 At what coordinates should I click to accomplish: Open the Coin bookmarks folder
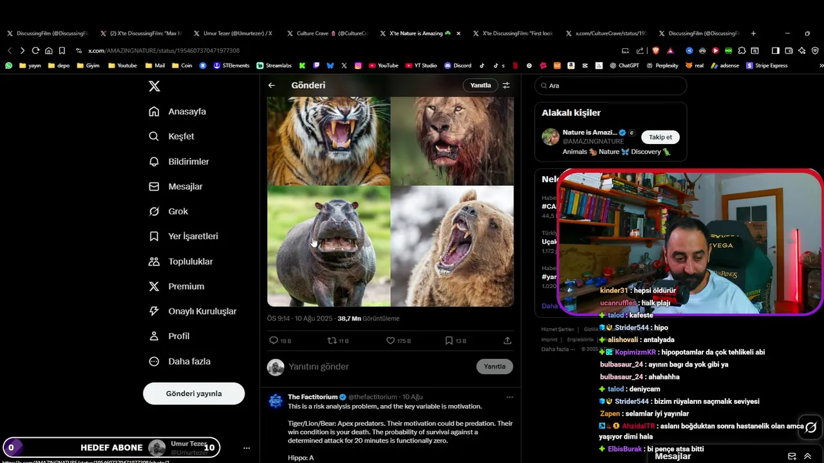click(x=181, y=66)
